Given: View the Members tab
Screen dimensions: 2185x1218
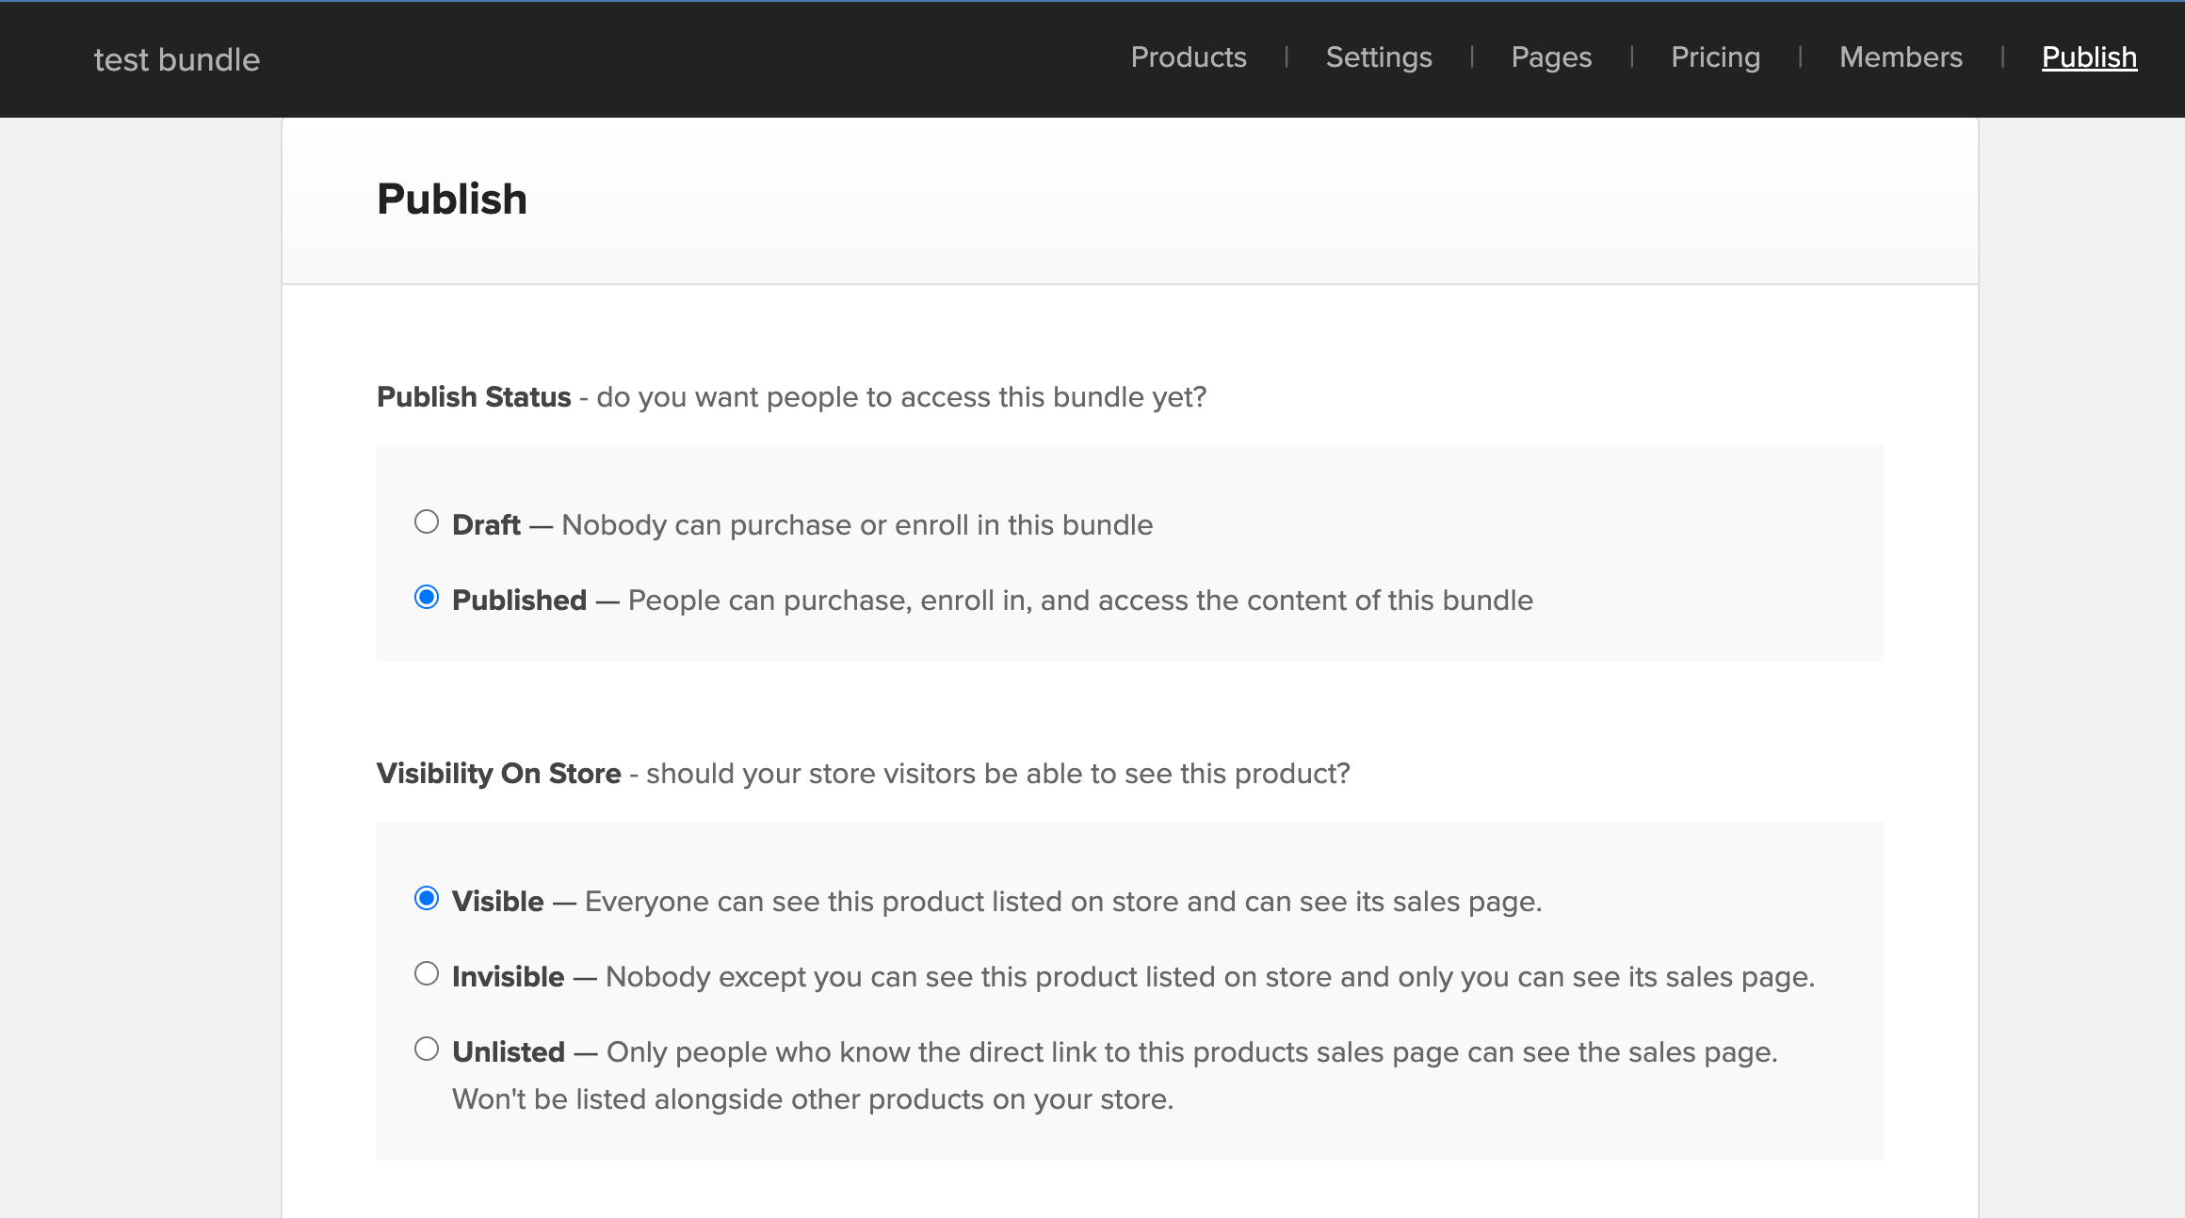Looking at the screenshot, I should (1901, 57).
